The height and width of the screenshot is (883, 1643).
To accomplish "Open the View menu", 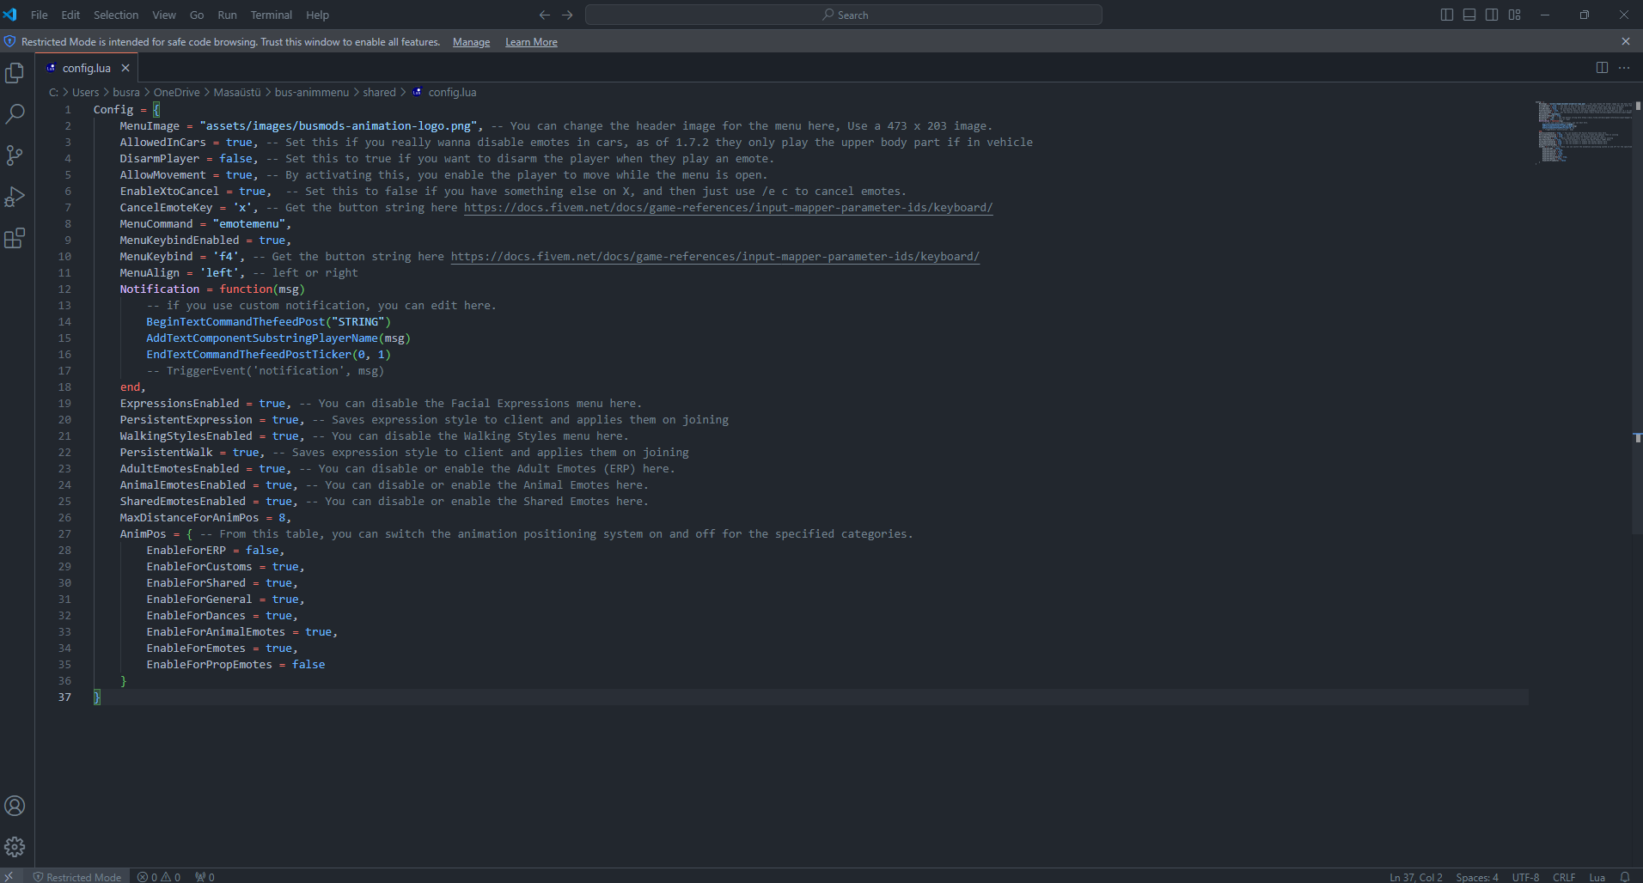I will [x=164, y=15].
